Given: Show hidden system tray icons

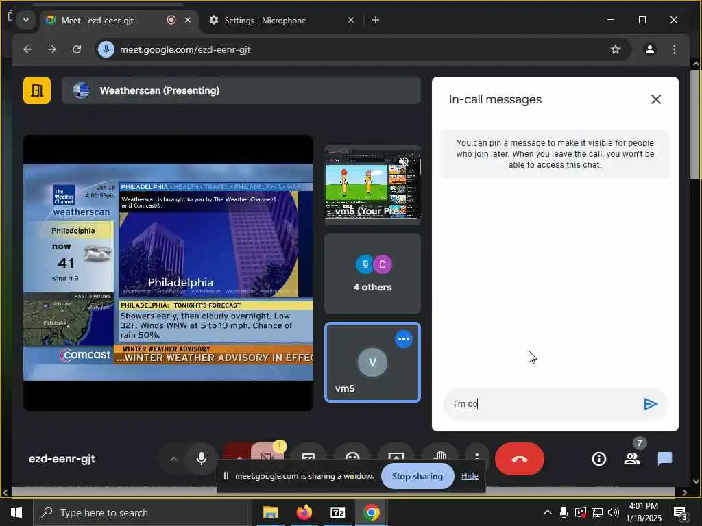Looking at the screenshot, I should coord(547,512).
